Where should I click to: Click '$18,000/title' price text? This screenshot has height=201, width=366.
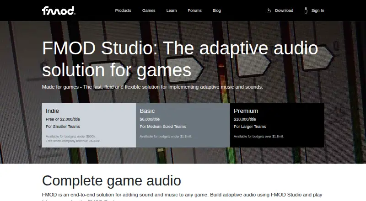245,119
